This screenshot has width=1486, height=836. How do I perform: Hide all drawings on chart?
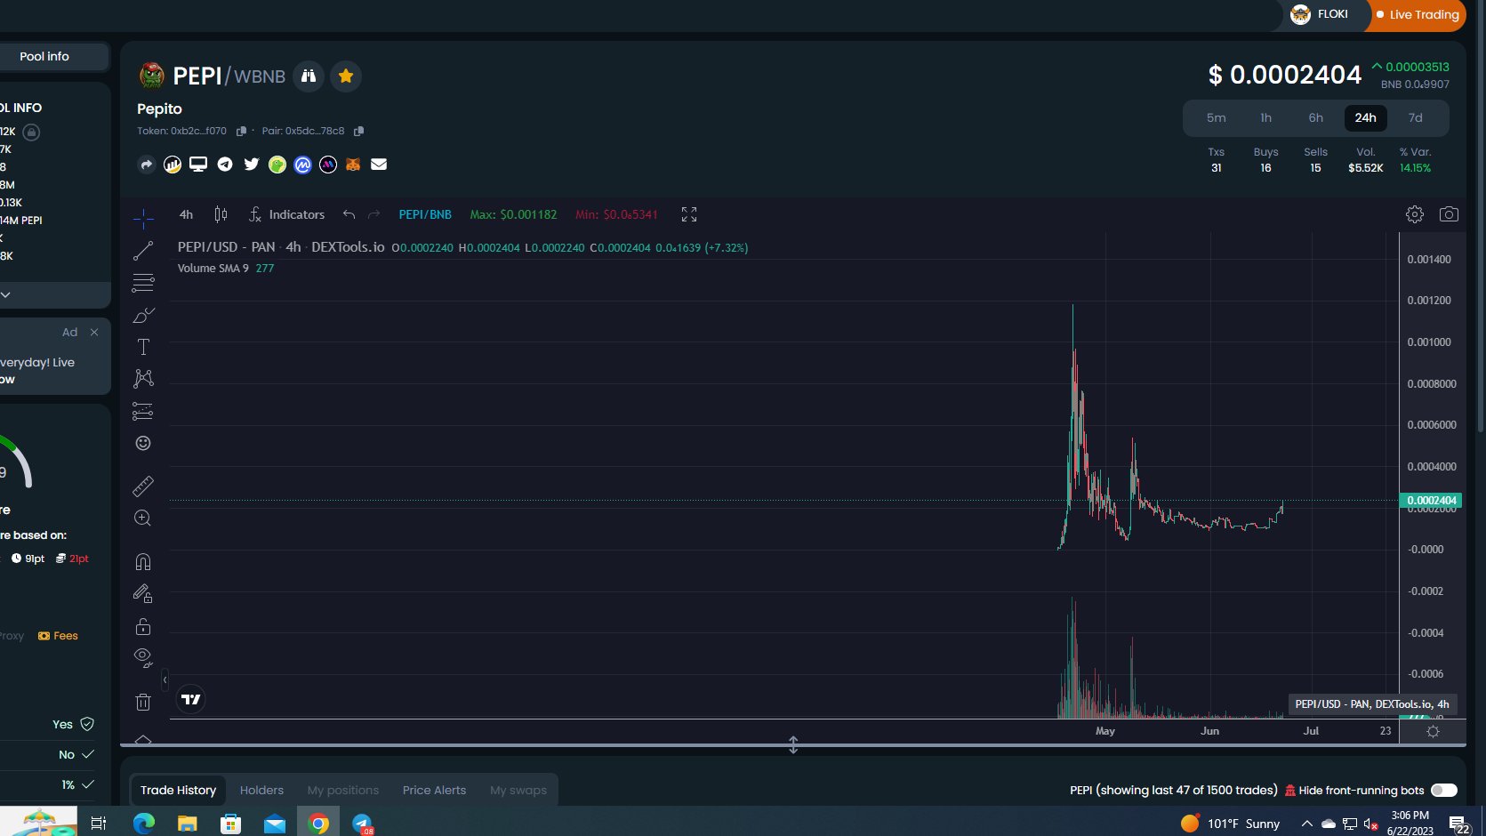point(143,658)
